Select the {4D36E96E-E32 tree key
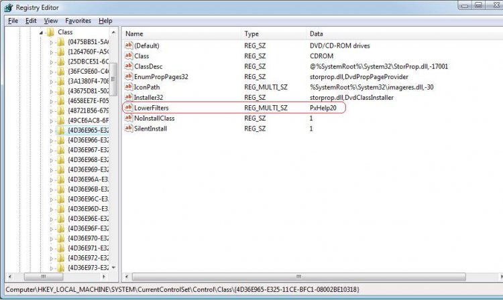 coord(89,219)
